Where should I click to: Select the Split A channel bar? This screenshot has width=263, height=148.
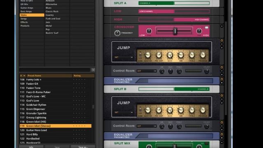(x=174, y=3)
